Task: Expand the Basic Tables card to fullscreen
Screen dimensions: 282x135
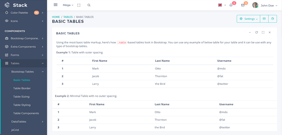Action: [x=263, y=32]
